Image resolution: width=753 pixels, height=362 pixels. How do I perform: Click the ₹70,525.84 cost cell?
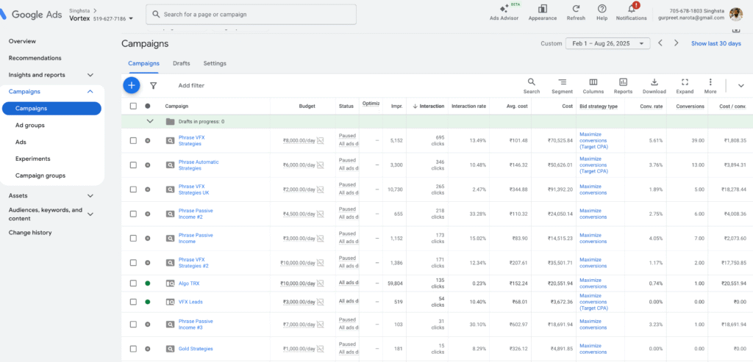click(x=560, y=140)
